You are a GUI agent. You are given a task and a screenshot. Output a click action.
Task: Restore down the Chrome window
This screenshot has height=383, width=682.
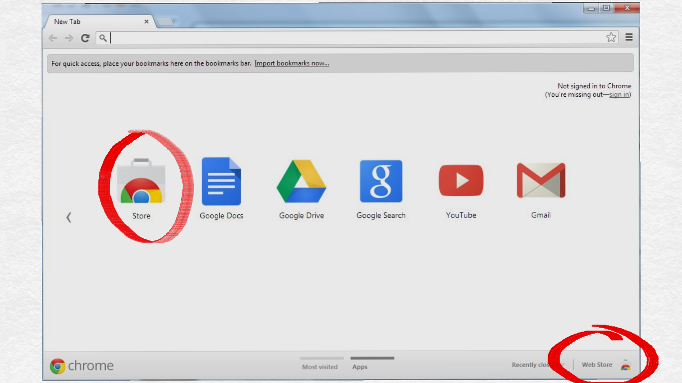[x=606, y=8]
